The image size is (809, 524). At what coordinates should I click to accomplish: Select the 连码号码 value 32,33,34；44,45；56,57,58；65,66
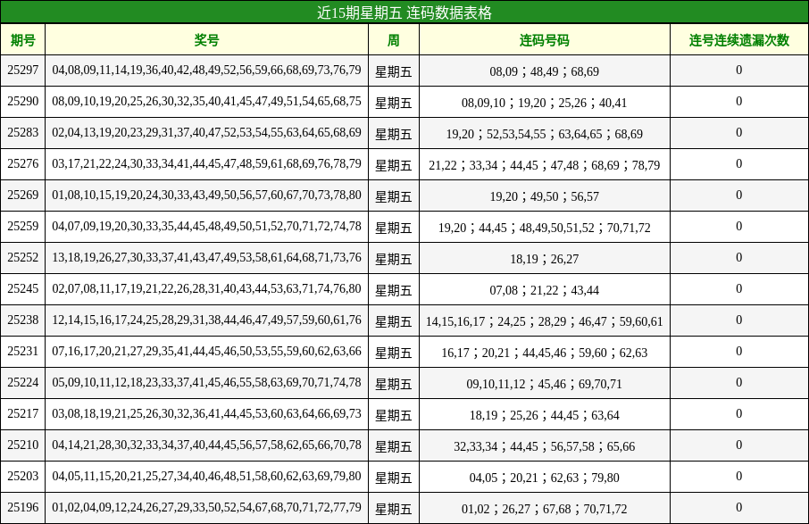545,444
